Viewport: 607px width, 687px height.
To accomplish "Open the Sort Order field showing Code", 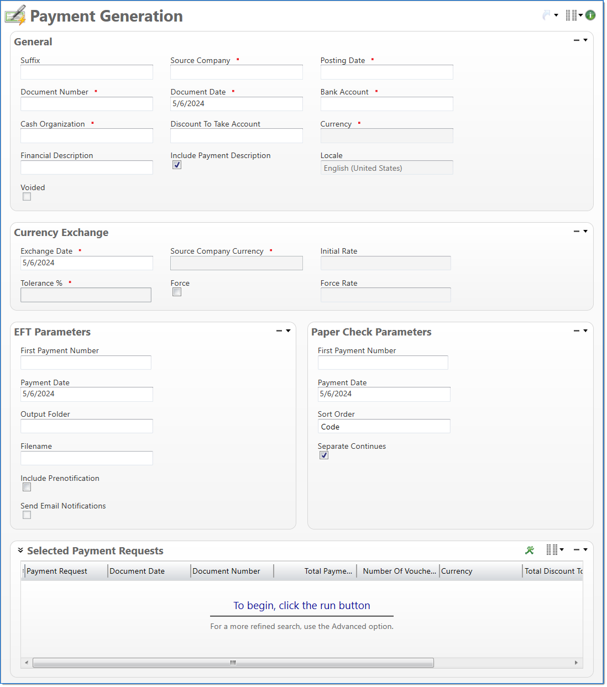I will [x=384, y=427].
